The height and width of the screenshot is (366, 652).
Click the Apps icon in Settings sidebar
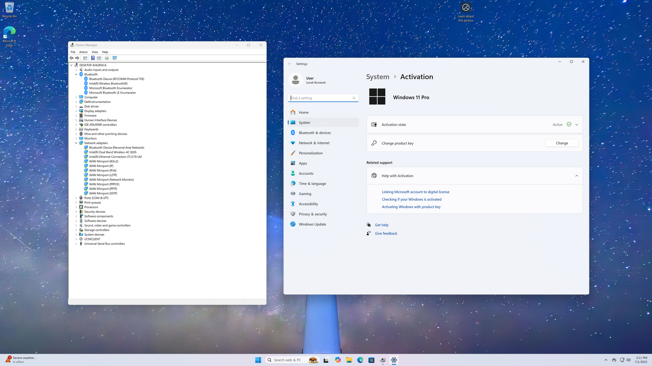[293, 163]
